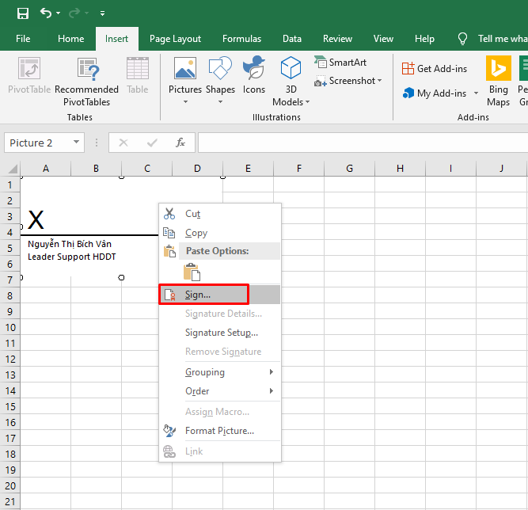Switch to the Page Layout tab
528x510 pixels.
pyautogui.click(x=175, y=39)
